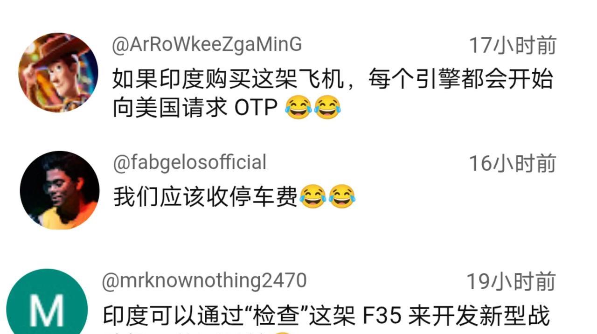Click the 19小时前 timestamp
The height and width of the screenshot is (334, 597).
point(512,282)
